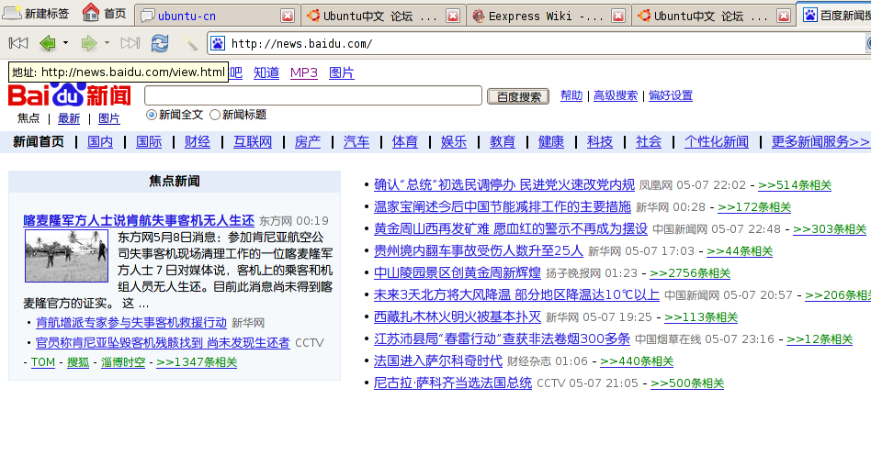Image resolution: width=871 pixels, height=466 pixels.
Task: Open the >>514条相关 related link
Action: coord(795,185)
